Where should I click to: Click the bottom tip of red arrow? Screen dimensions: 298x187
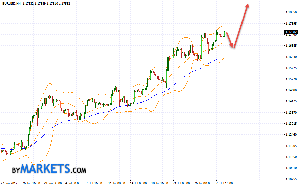[x=233, y=47]
